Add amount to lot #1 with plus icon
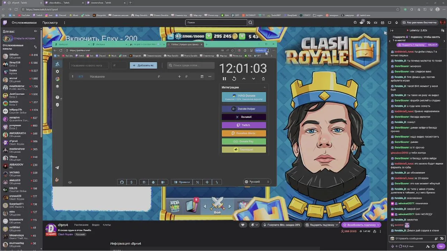 (179, 77)
